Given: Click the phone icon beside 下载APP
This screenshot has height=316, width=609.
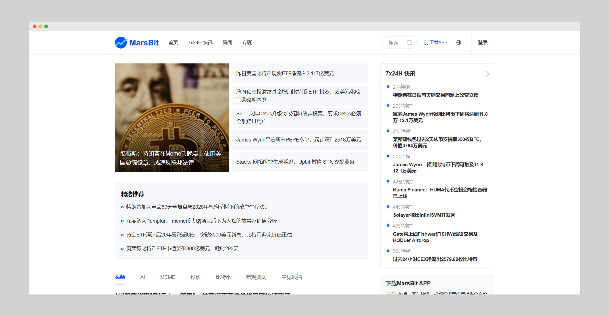Looking at the screenshot, I should (426, 42).
